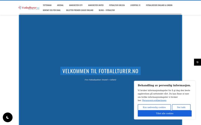The image size is (201, 125).
Task: Click the 'Behandling av personlig informasjon.' title
Action: 164,85
